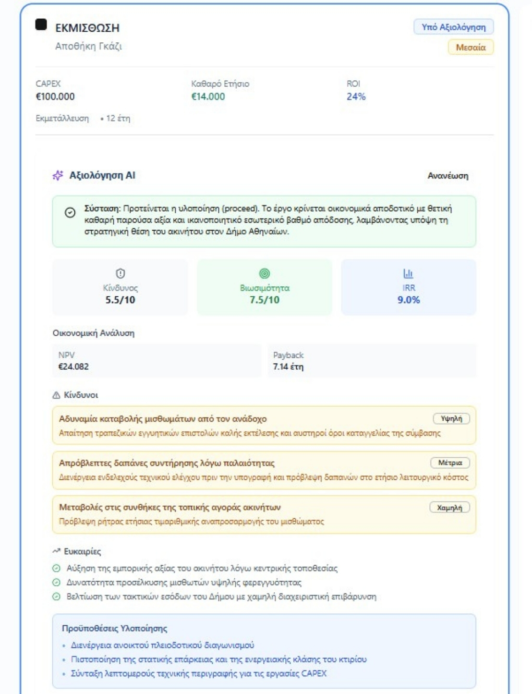Click the checkmark icon in the Σύσταση box

pyautogui.click(x=70, y=212)
